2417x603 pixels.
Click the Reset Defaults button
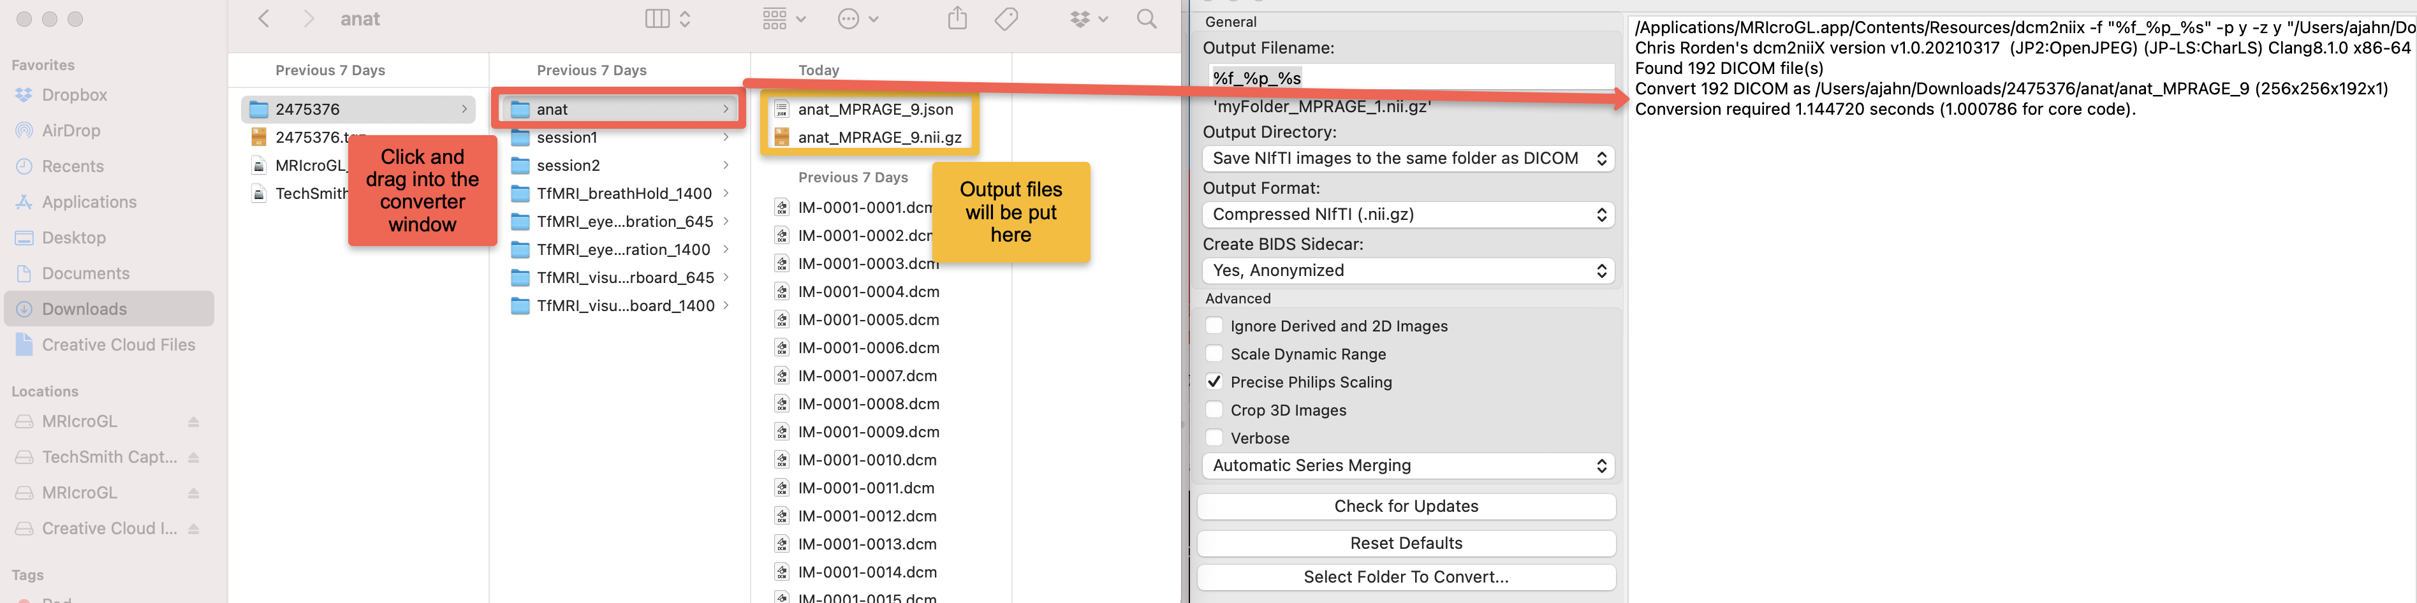1406,543
